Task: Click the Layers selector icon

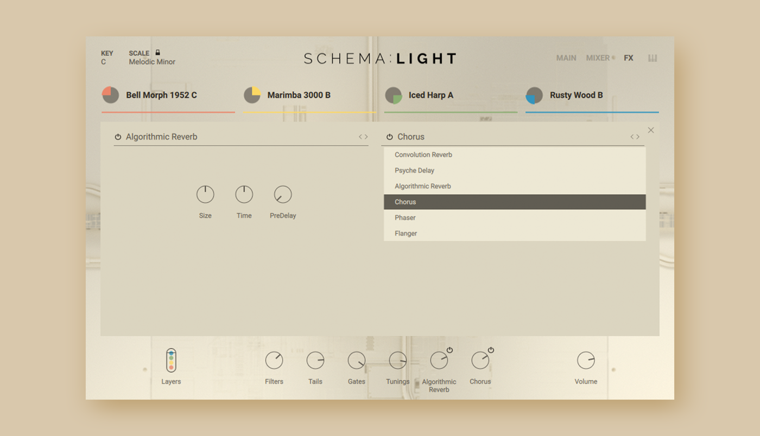Action: (x=171, y=361)
